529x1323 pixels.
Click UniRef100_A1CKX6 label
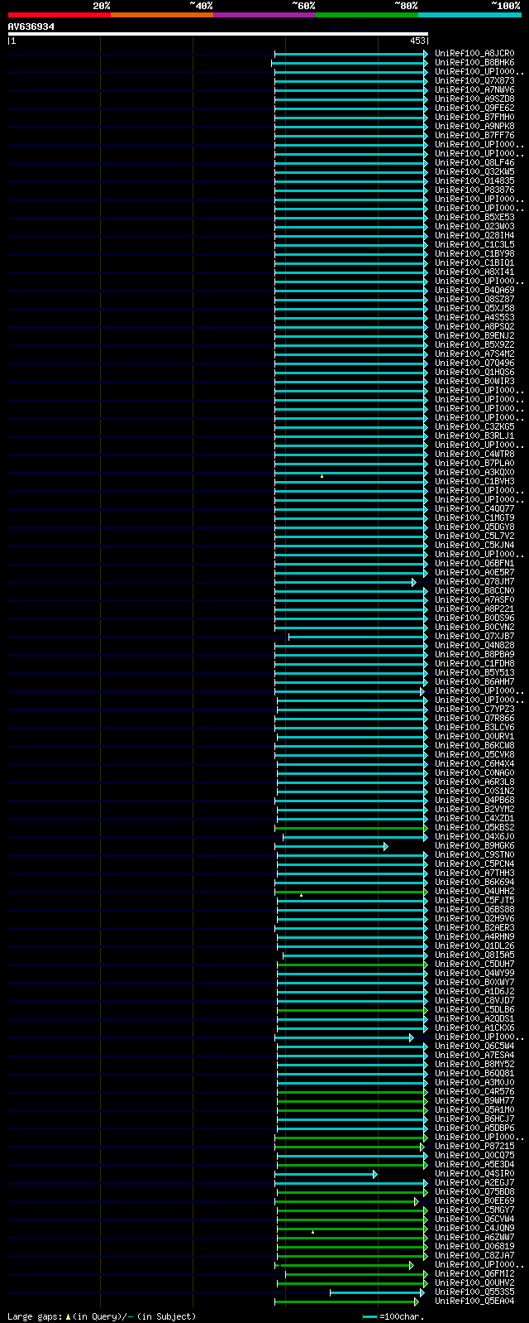[474, 1028]
